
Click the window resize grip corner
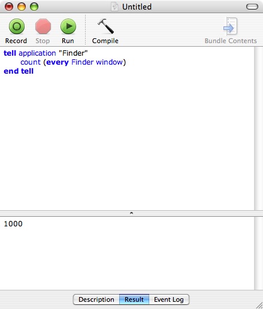pyautogui.click(x=259, y=305)
